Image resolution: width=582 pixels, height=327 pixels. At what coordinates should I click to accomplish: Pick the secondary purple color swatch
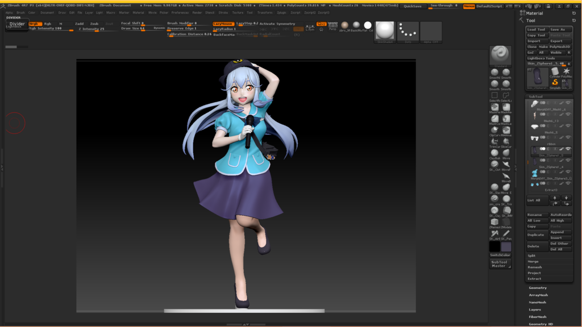point(506,246)
